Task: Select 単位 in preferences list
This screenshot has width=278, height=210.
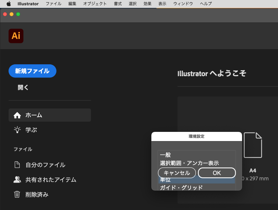Action: click(197, 180)
